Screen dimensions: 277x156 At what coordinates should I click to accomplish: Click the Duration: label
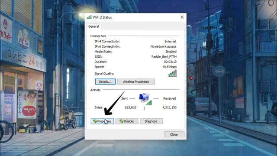pos(101,62)
